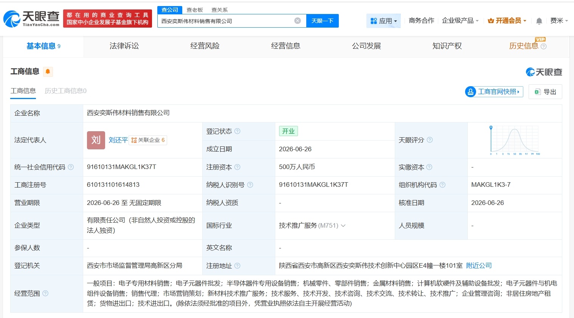Click the 刘 avatar of legal representative

[96, 140]
